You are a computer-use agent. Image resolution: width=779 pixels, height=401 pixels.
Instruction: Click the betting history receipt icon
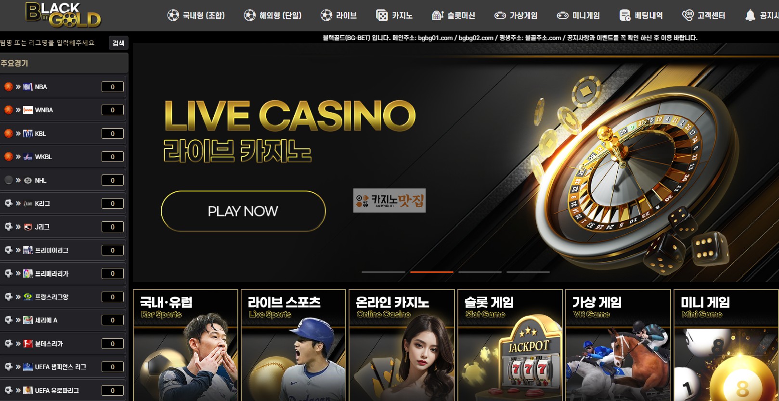coord(625,15)
